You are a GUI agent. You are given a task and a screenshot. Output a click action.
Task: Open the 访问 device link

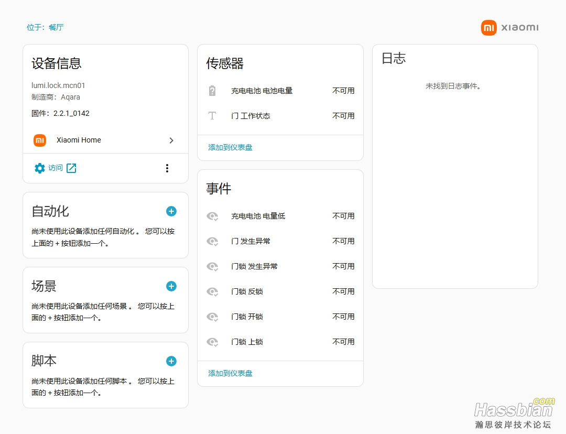tap(55, 168)
